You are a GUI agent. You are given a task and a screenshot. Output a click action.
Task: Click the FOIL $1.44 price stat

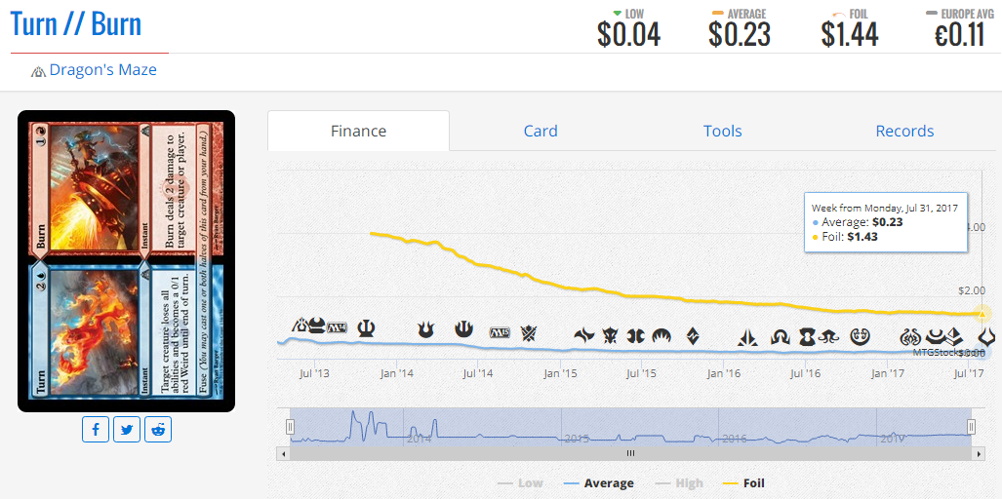[x=850, y=28]
